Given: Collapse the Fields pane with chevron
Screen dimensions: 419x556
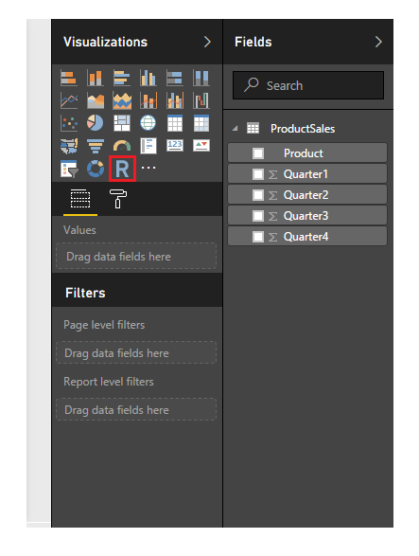Looking at the screenshot, I should point(378,42).
